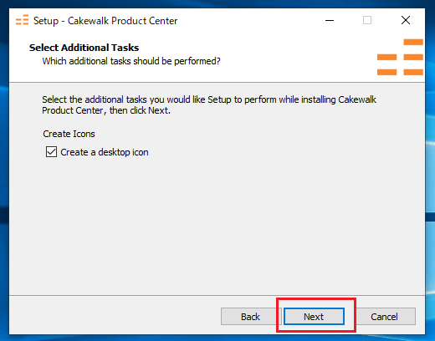Screen dimensions: 435x341
Task: Click the 'Create a desktop icon' label text
Action: (x=105, y=152)
